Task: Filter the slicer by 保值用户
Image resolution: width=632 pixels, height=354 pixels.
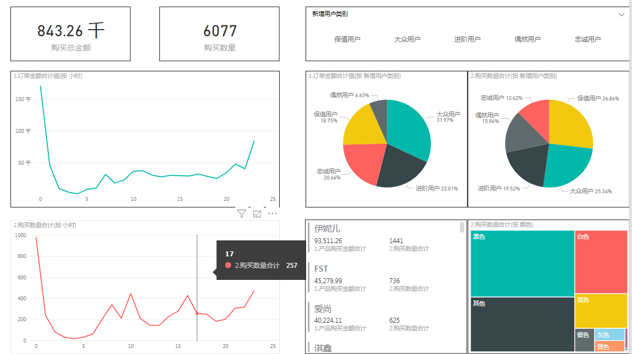Action: [347, 39]
